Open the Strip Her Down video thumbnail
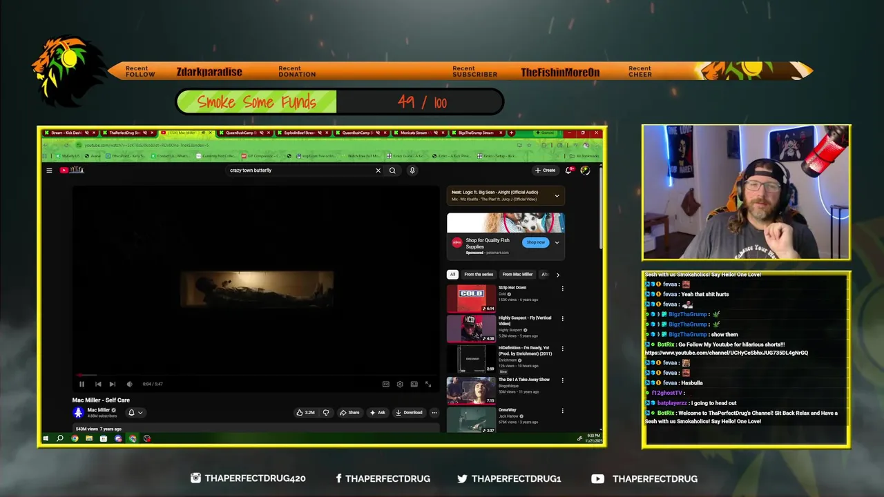884x497 pixels. click(471, 299)
